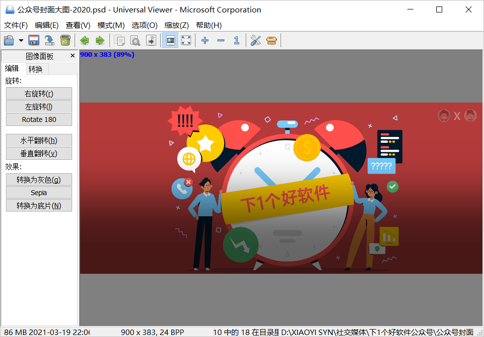Open print preview with the magnifier-document icon
The height and width of the screenshot is (337, 484).
(x=135, y=40)
